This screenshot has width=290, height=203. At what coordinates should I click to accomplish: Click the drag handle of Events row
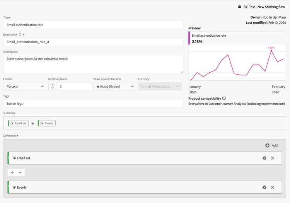pyautogui.click(x=9, y=187)
